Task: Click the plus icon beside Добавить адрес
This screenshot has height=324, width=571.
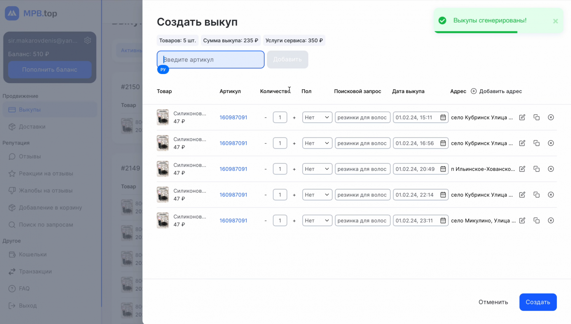Action: click(474, 91)
